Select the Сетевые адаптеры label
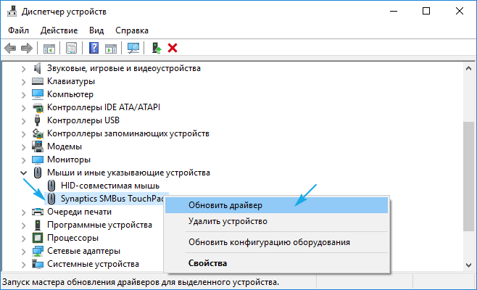This screenshot has width=477, height=290. (83, 251)
